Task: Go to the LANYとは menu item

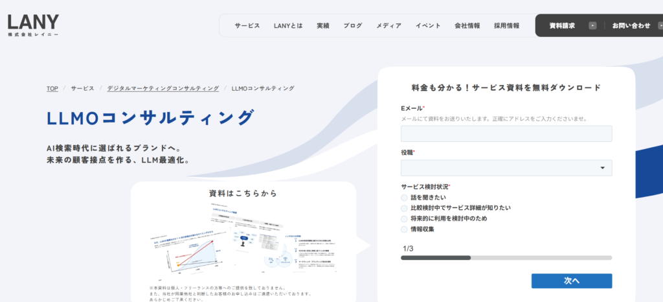Action: pos(288,26)
